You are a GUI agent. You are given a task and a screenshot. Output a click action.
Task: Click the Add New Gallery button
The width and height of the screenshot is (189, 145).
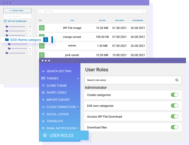coord(18,11)
